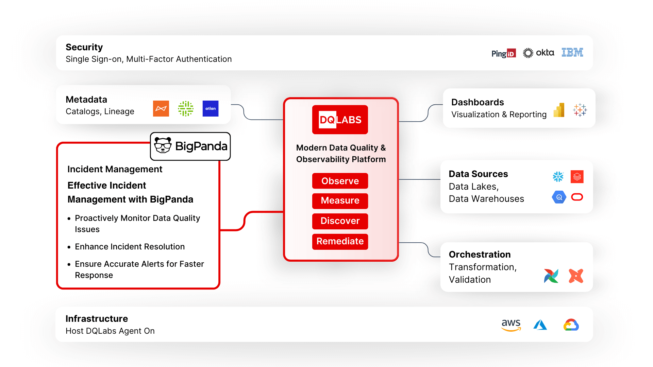Click the yellow Power BI icon
Viewport: 653px width, 367px height.
tap(559, 110)
